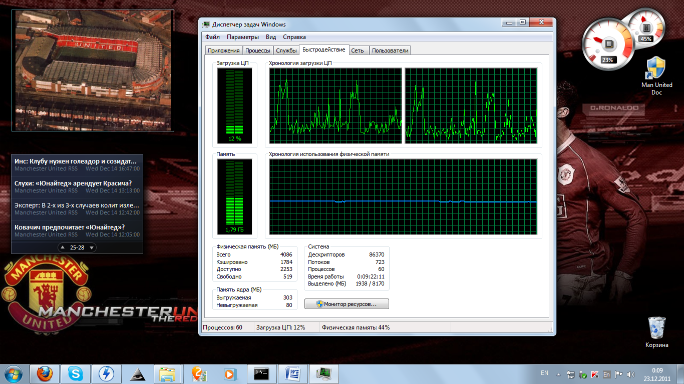Click the 'Выгружаемая' value 303
684x384 pixels.
[x=287, y=298]
